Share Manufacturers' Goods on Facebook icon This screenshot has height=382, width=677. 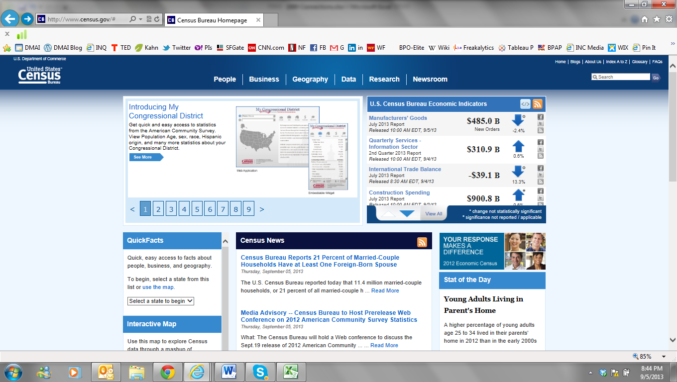541,117
